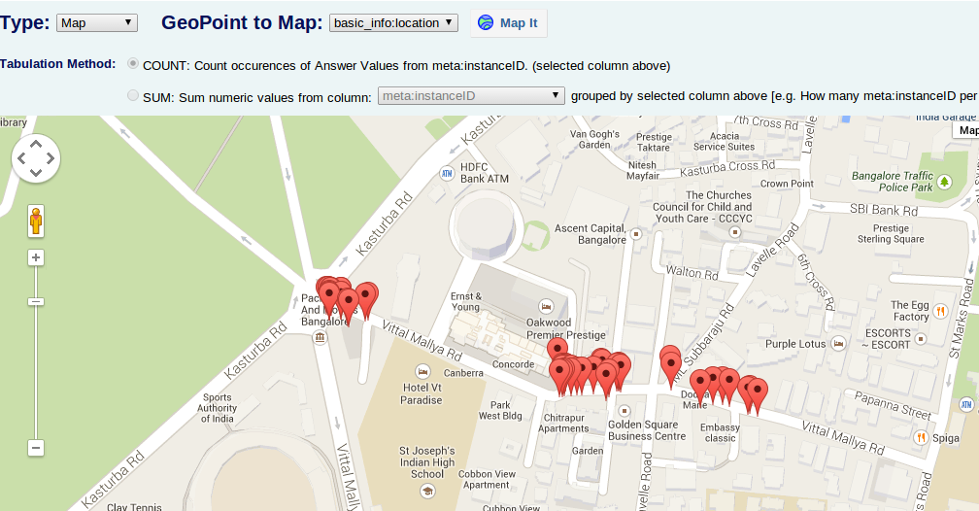Image resolution: width=979 pixels, height=511 pixels.
Task: Click the Map It button
Action: pos(508,23)
